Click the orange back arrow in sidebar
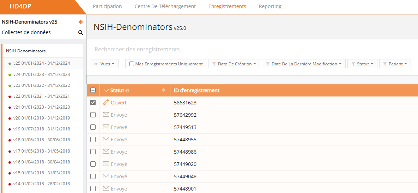 81,22
